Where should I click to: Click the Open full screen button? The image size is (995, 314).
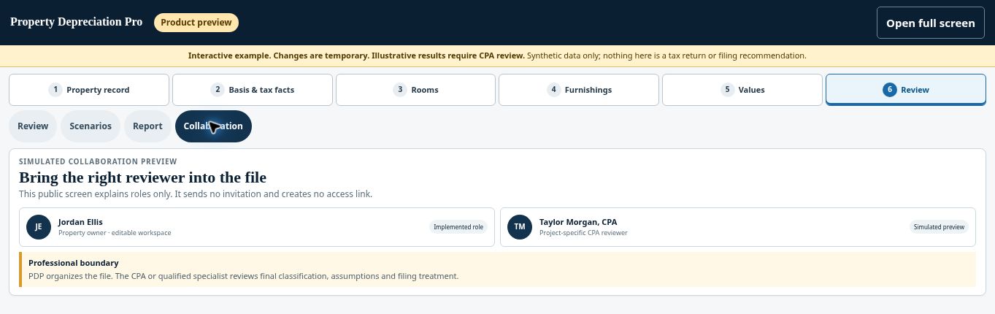coord(930,23)
